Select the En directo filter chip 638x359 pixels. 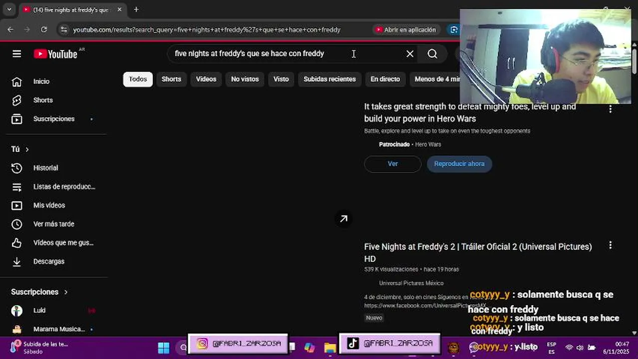point(385,79)
